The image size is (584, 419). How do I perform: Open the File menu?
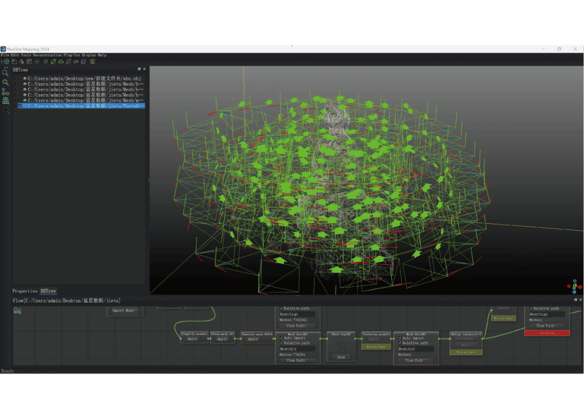pos(5,55)
